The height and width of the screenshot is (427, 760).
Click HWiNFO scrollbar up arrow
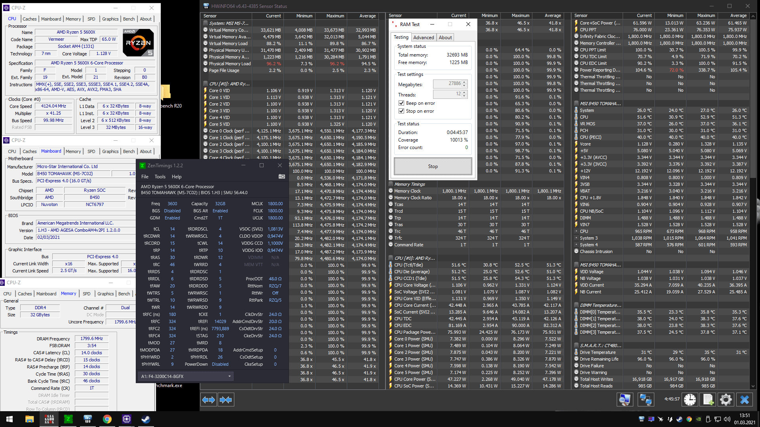pyautogui.click(x=753, y=16)
